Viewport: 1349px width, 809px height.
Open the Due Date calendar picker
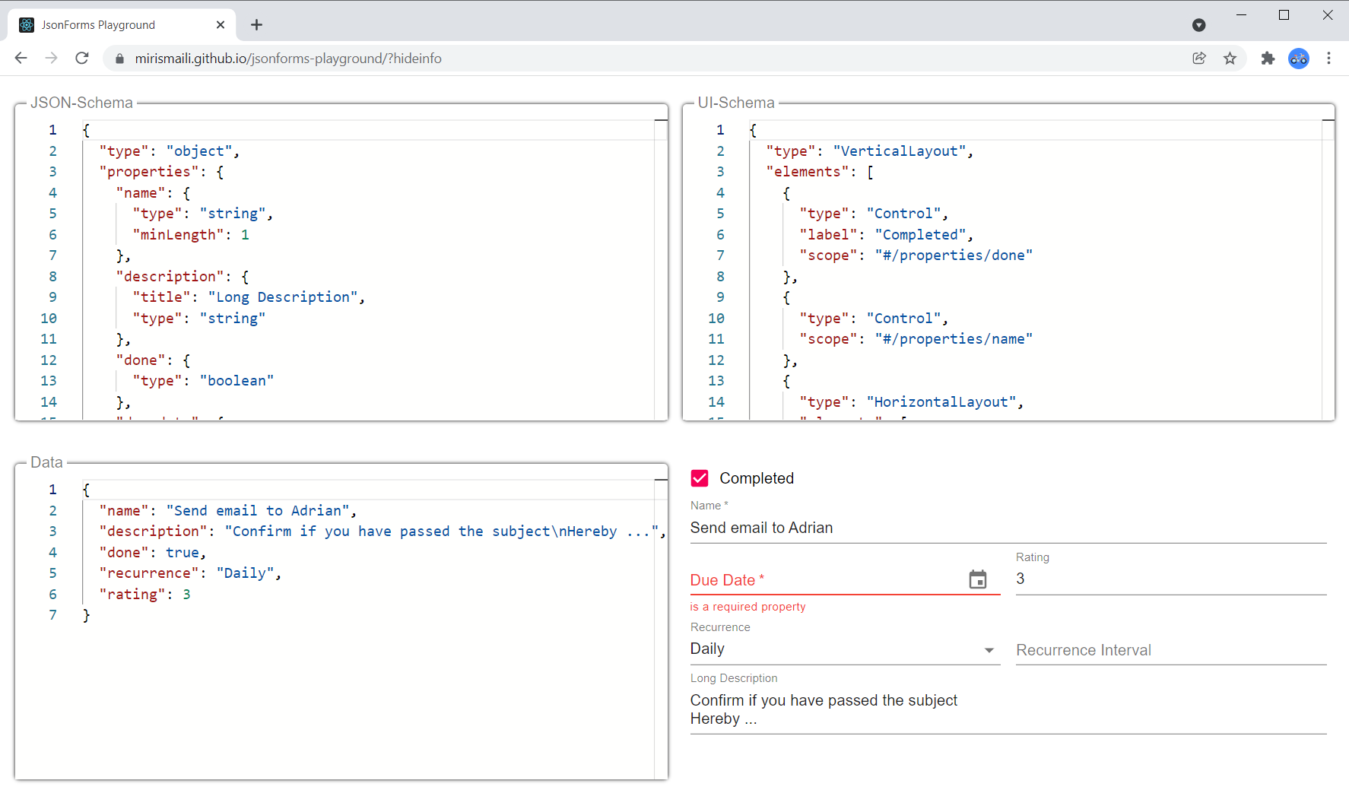[x=978, y=580]
